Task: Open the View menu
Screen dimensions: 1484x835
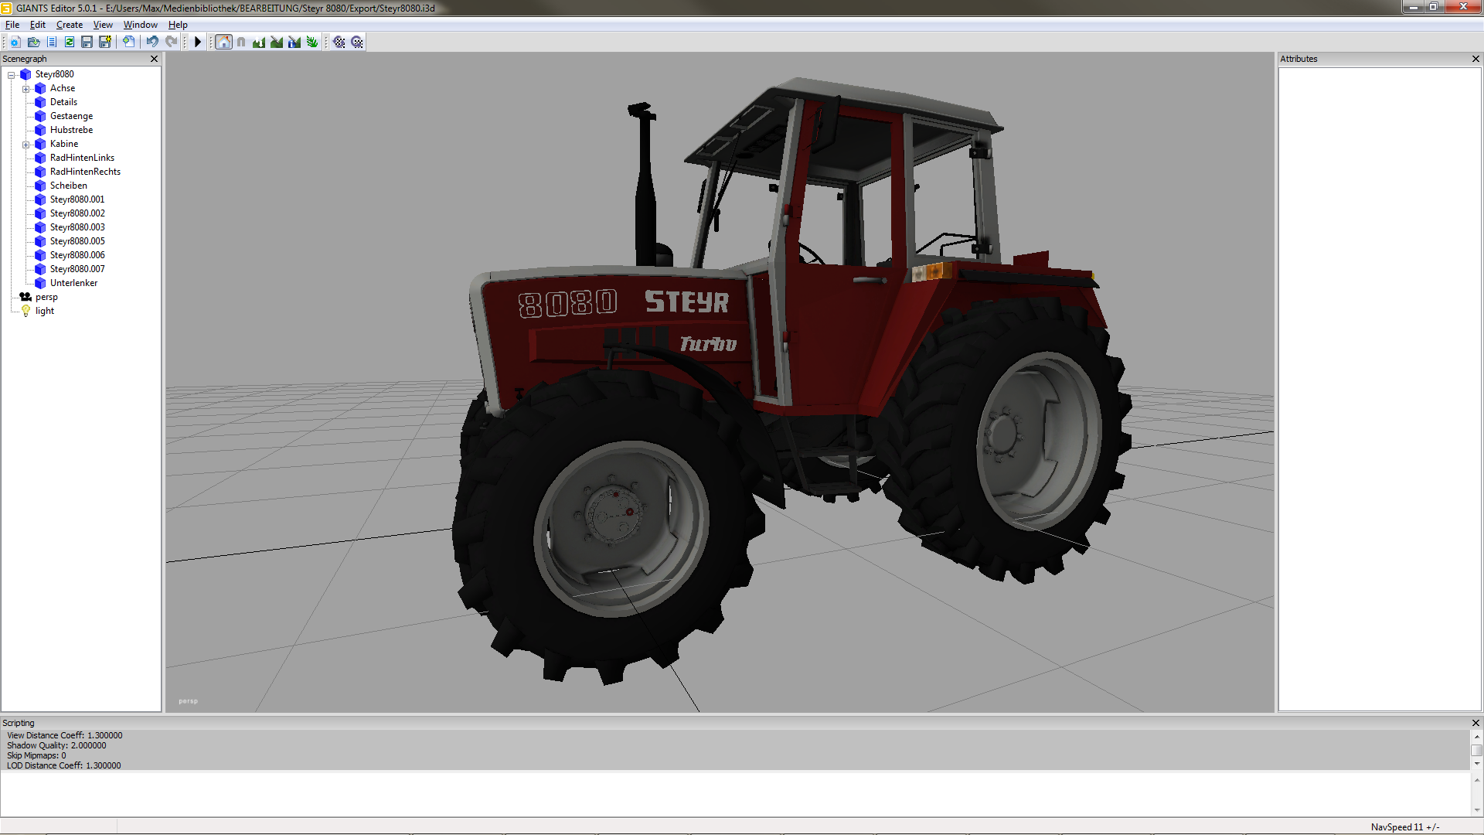Action: point(103,25)
